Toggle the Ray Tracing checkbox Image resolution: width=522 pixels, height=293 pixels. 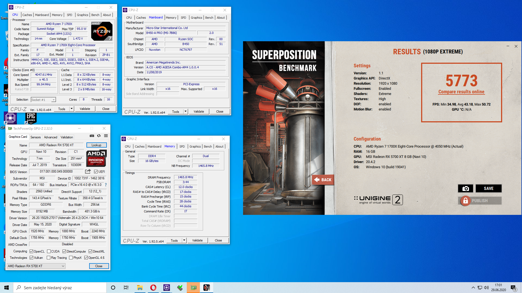click(49, 258)
